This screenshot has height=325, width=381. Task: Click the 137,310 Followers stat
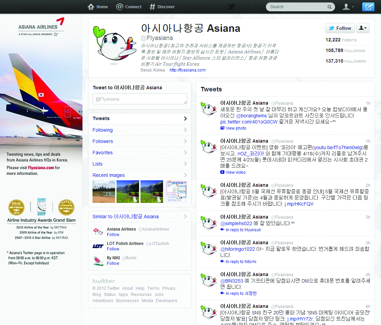pos(346,61)
